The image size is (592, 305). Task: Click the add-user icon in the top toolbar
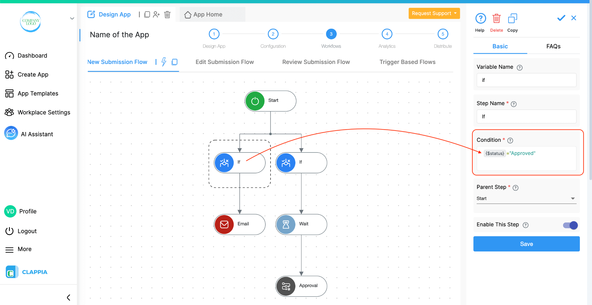(157, 14)
